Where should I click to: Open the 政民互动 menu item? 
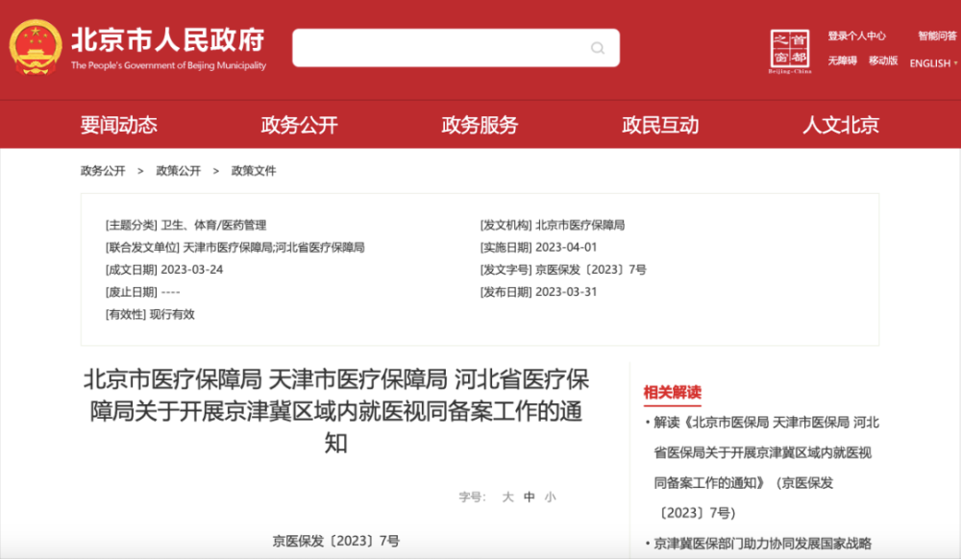661,125
